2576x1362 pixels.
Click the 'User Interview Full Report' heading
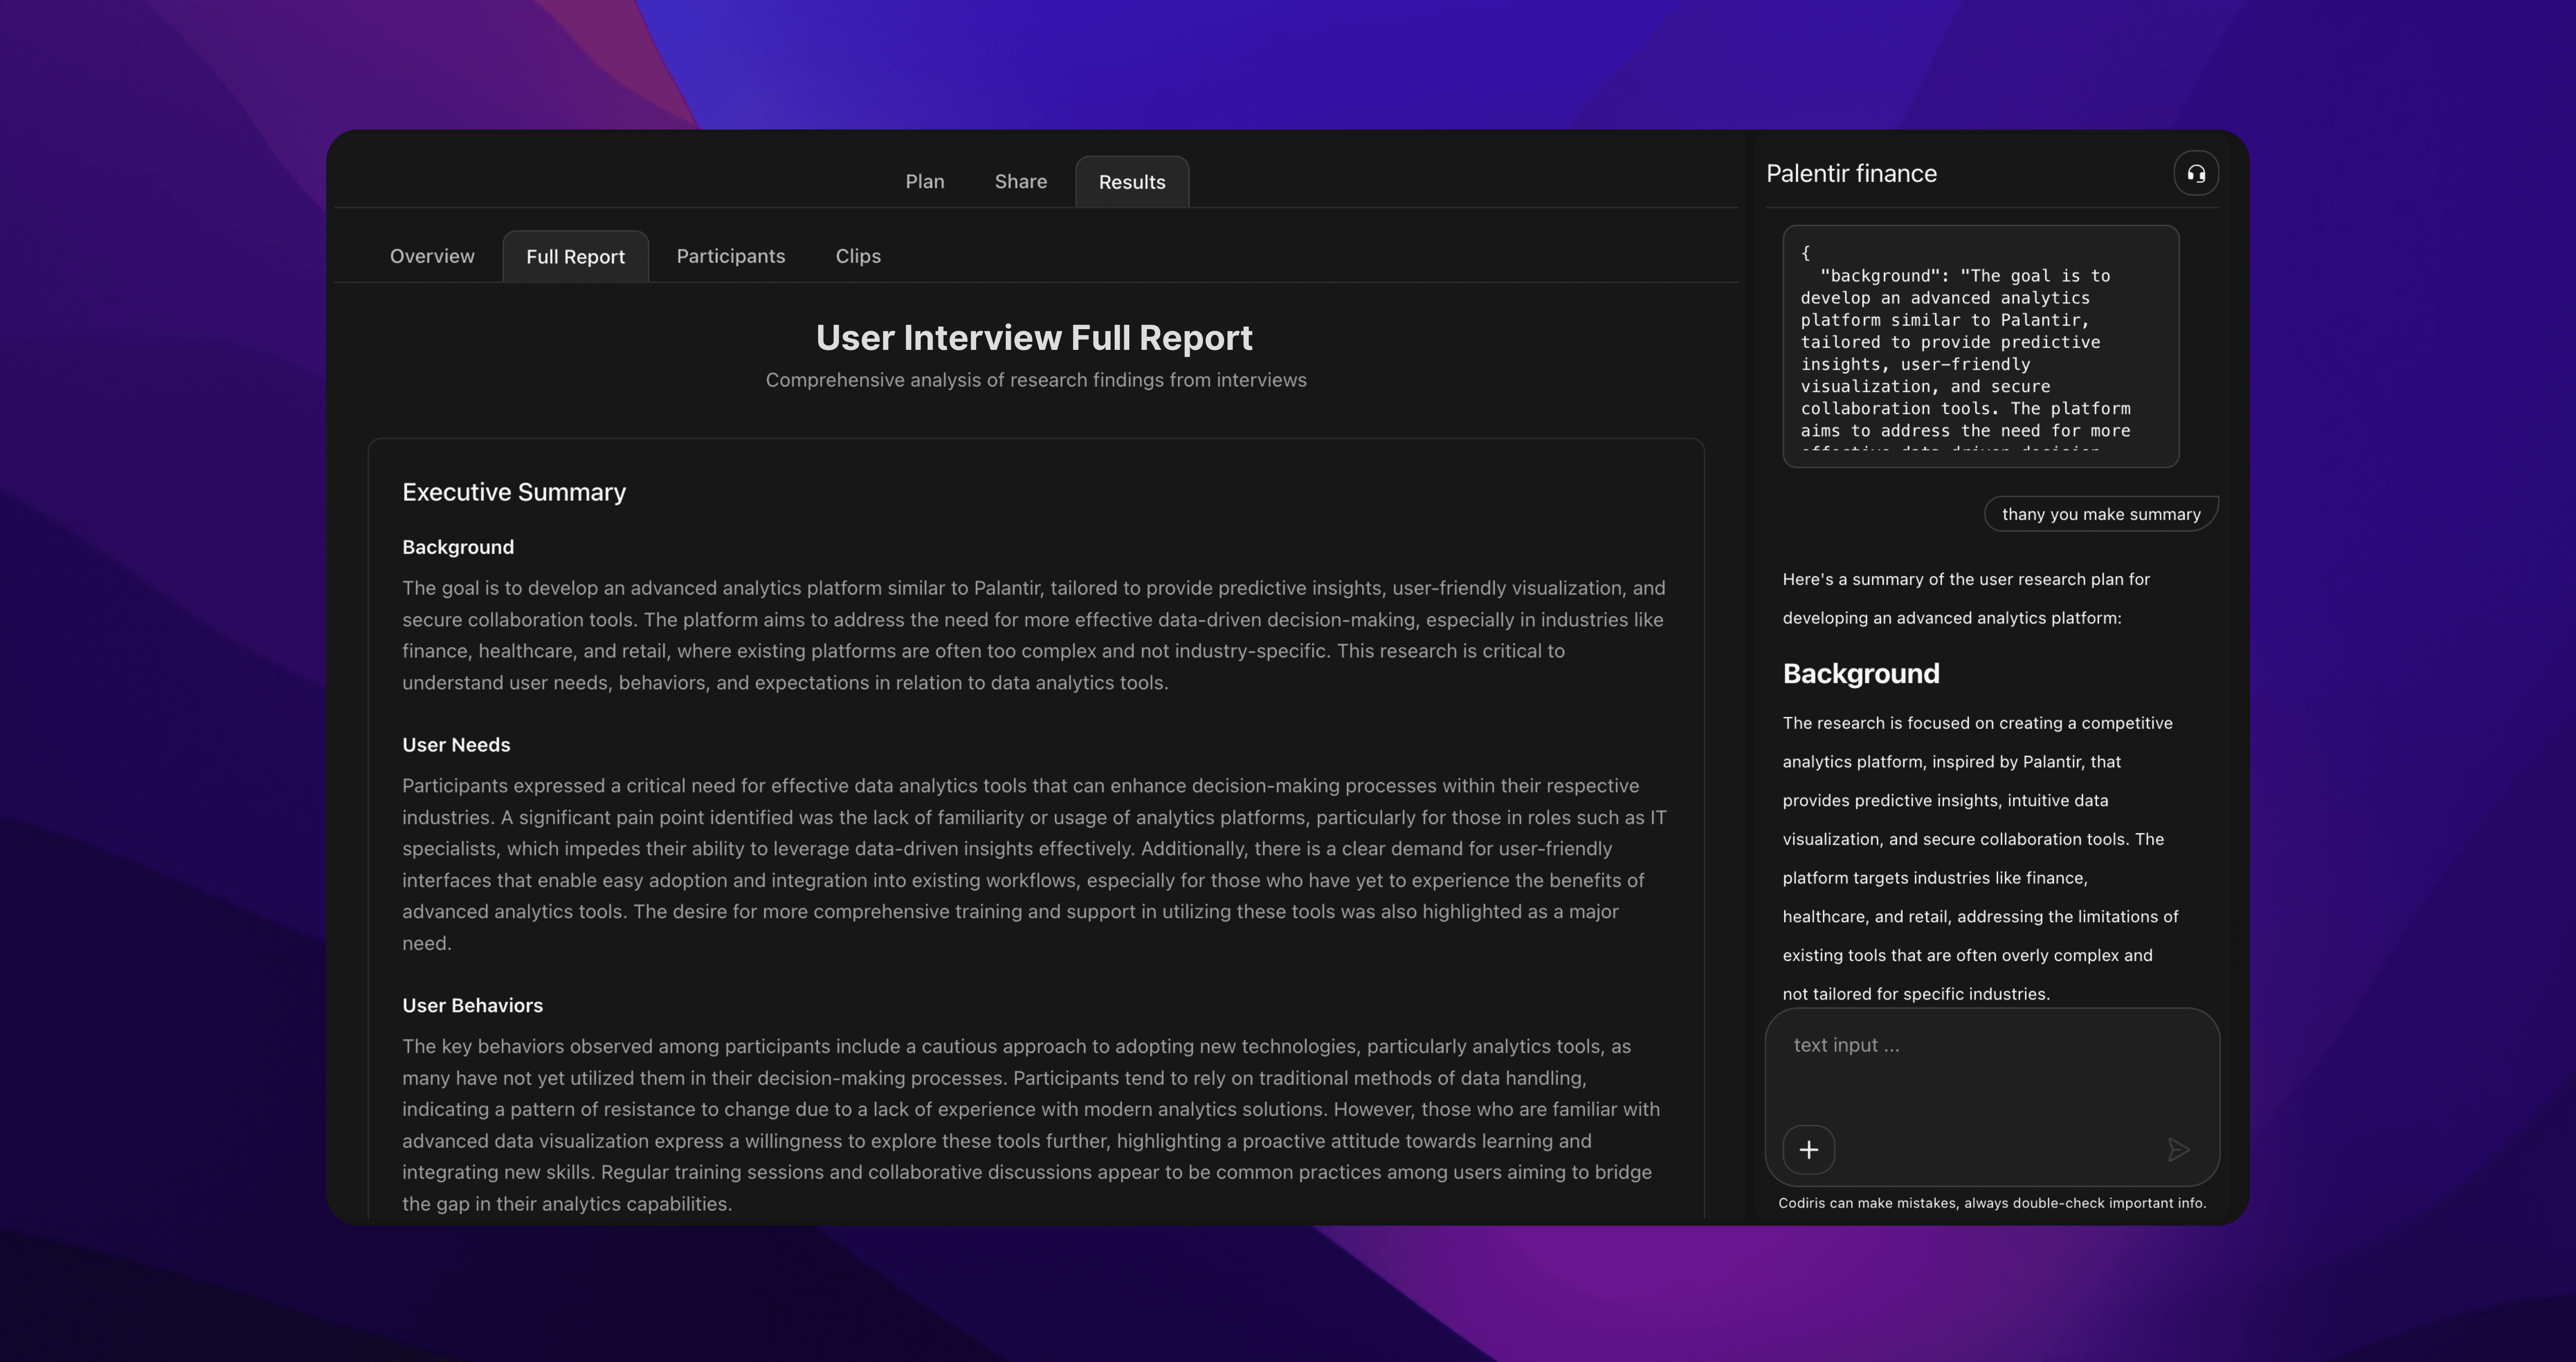click(x=1034, y=338)
